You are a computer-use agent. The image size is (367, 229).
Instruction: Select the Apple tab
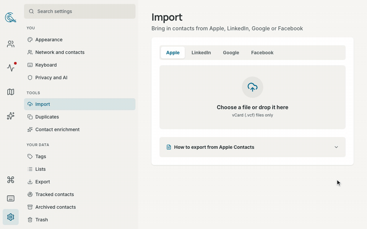173,53
